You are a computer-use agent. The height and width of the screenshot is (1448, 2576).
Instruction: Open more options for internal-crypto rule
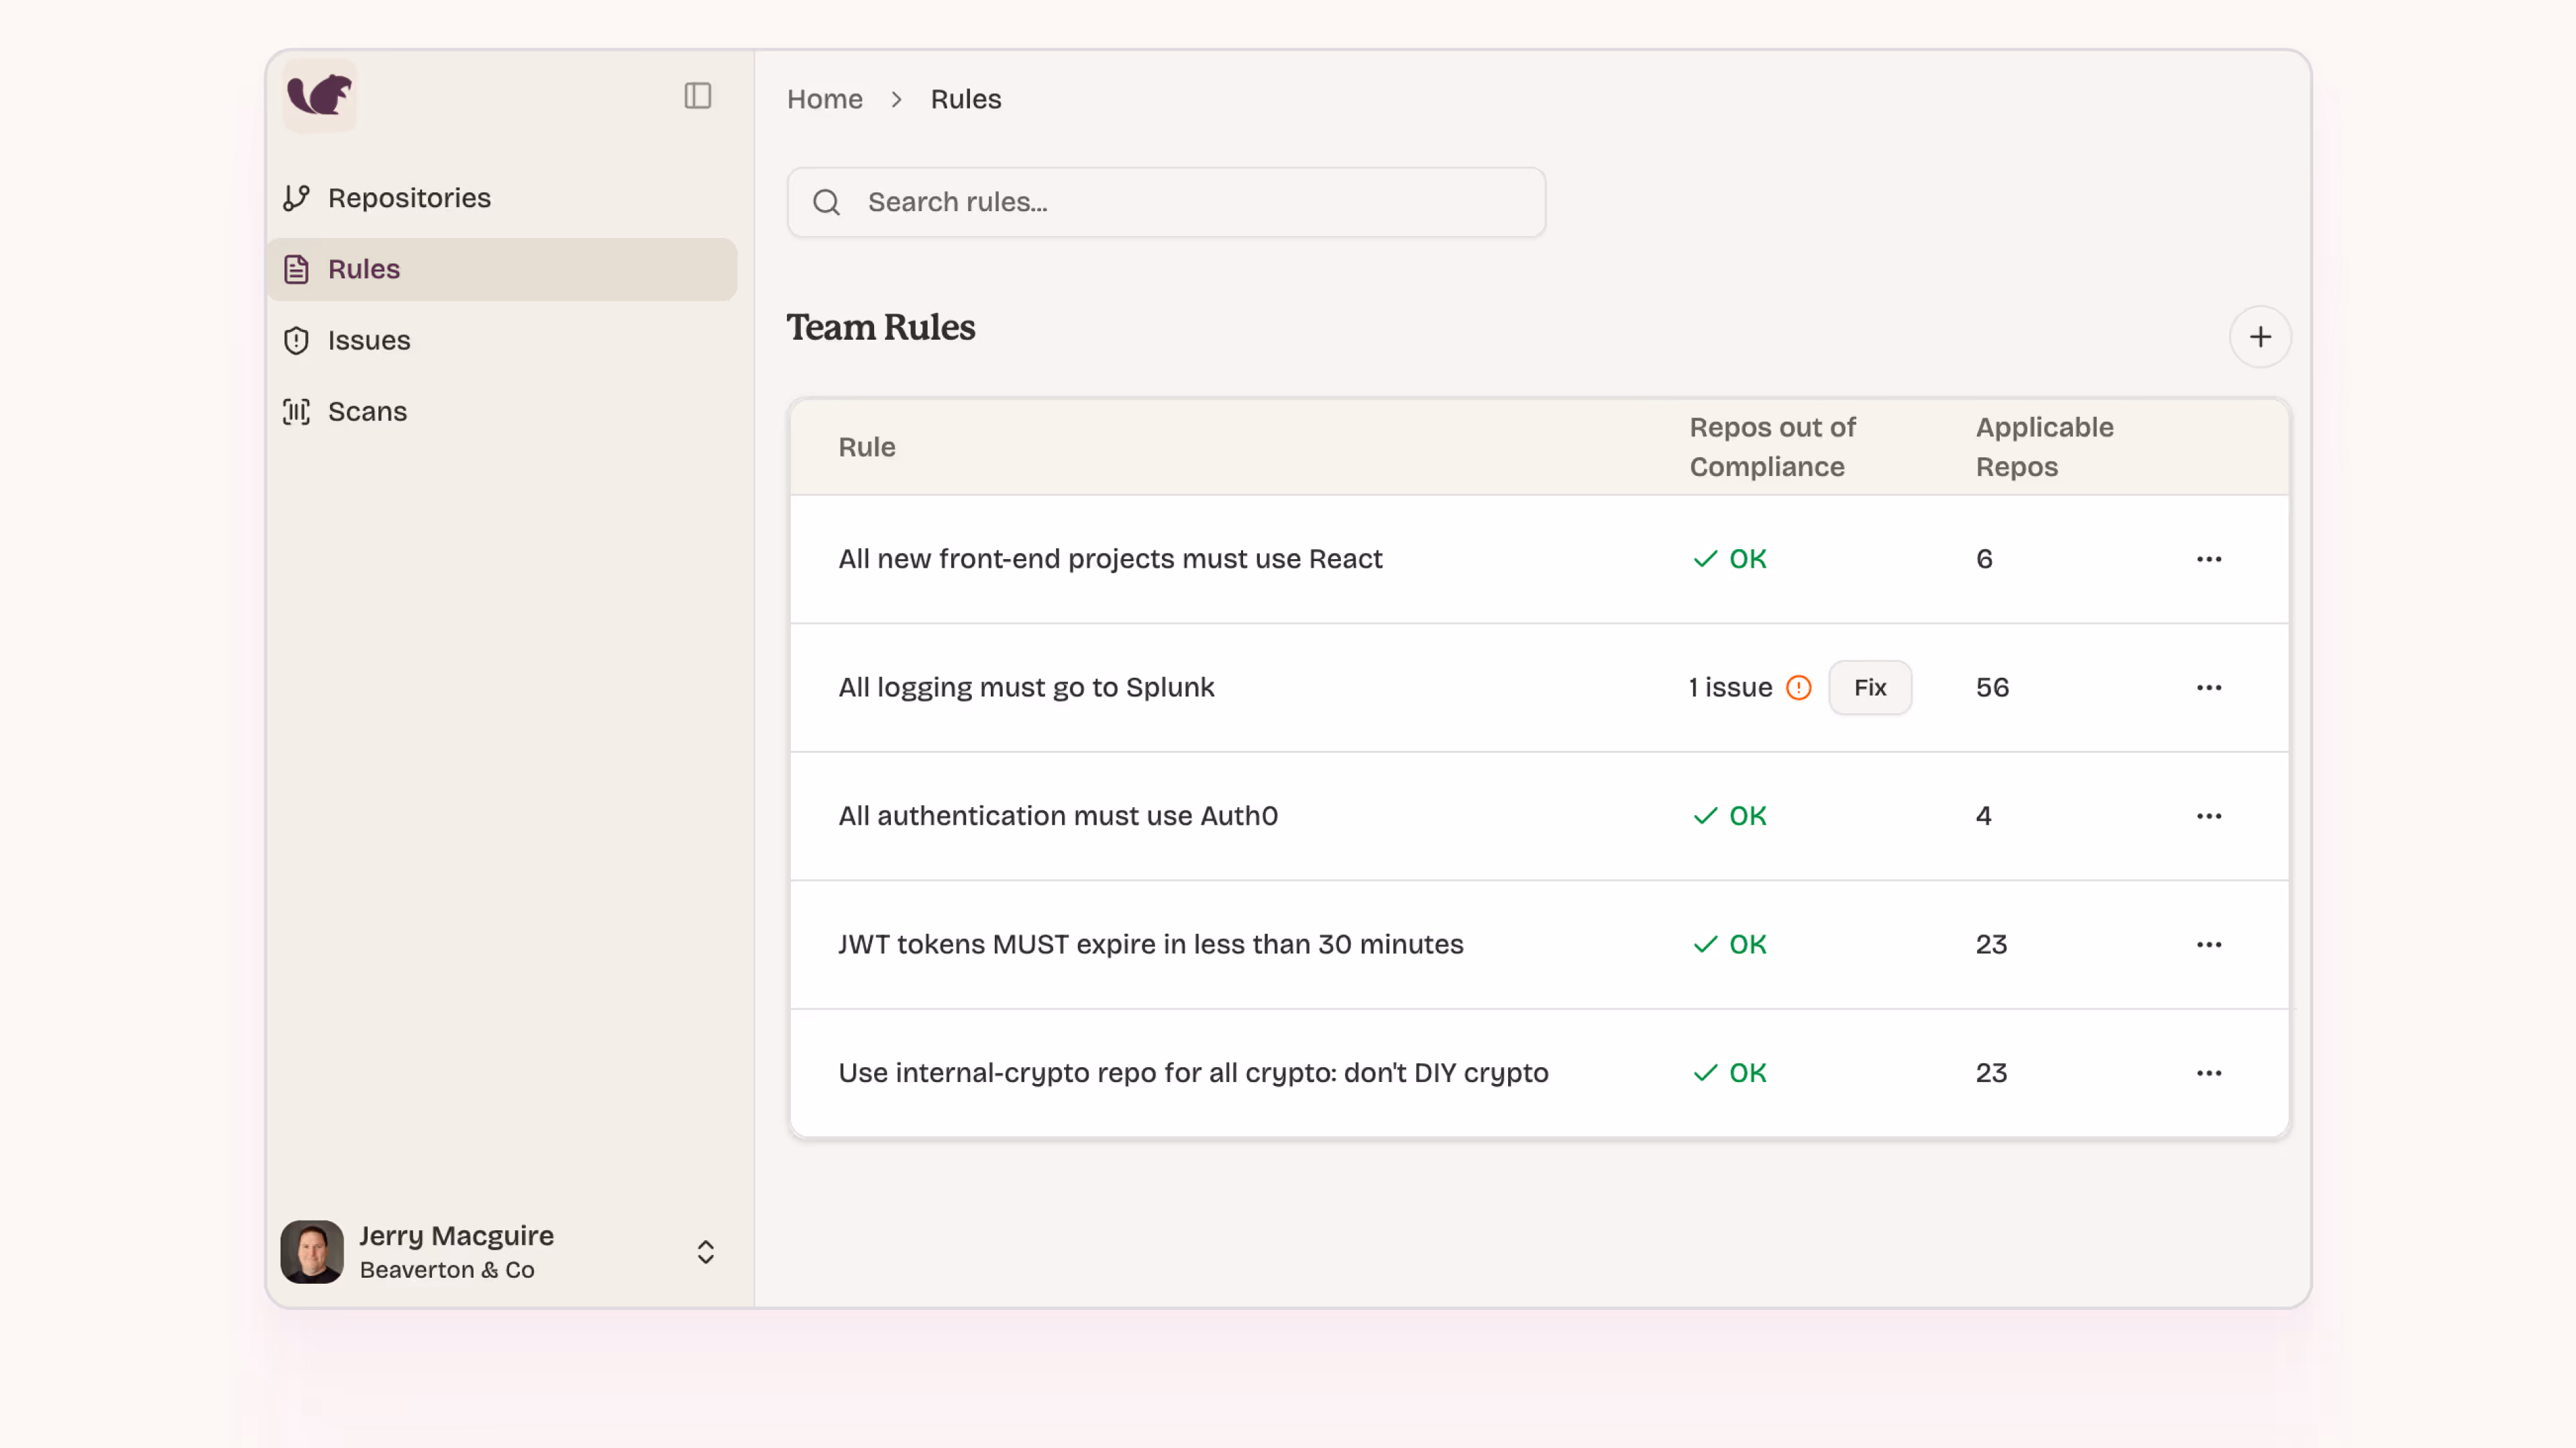[x=2208, y=1073]
